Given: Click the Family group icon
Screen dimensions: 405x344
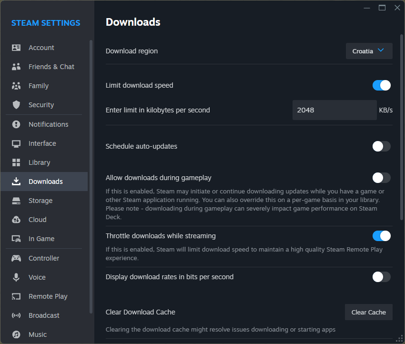Looking at the screenshot, I should pos(16,86).
